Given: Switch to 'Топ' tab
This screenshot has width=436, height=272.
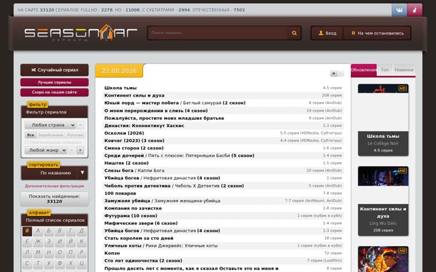Looking at the screenshot, I should coord(385,70).
